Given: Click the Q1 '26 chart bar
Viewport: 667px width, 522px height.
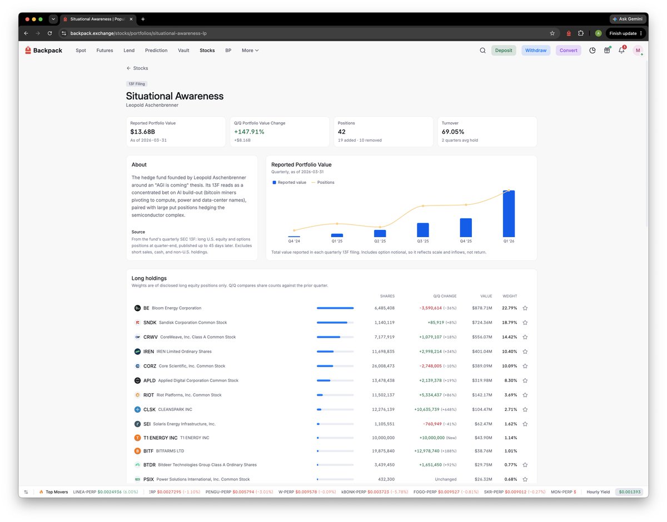Looking at the screenshot, I should (509, 214).
